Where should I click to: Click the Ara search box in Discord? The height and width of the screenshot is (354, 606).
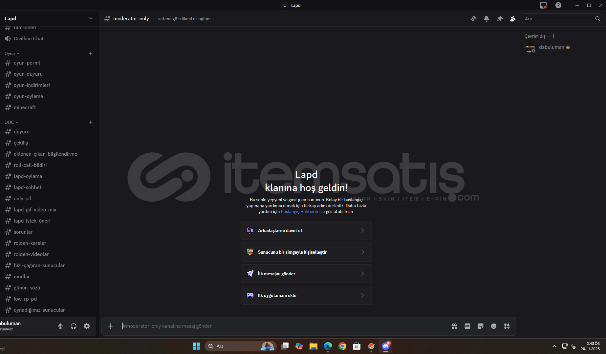(x=562, y=19)
